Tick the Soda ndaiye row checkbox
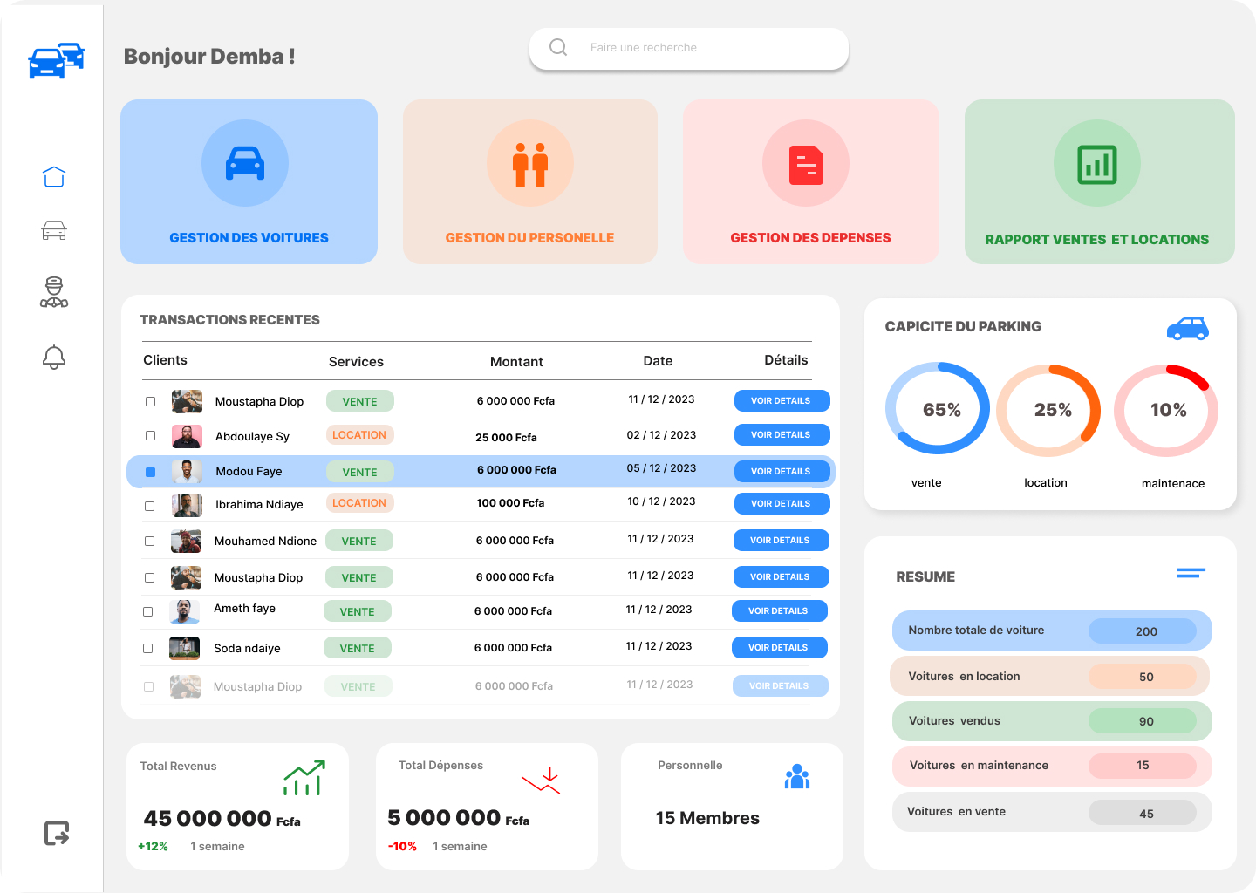This screenshot has width=1256, height=893. coord(147,649)
